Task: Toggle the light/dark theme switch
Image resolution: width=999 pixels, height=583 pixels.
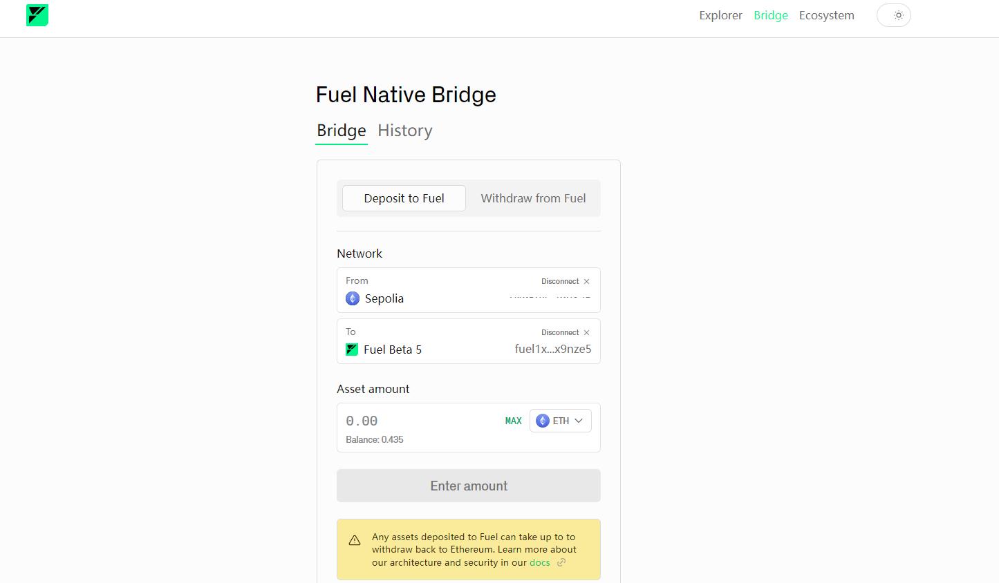Action: [894, 15]
